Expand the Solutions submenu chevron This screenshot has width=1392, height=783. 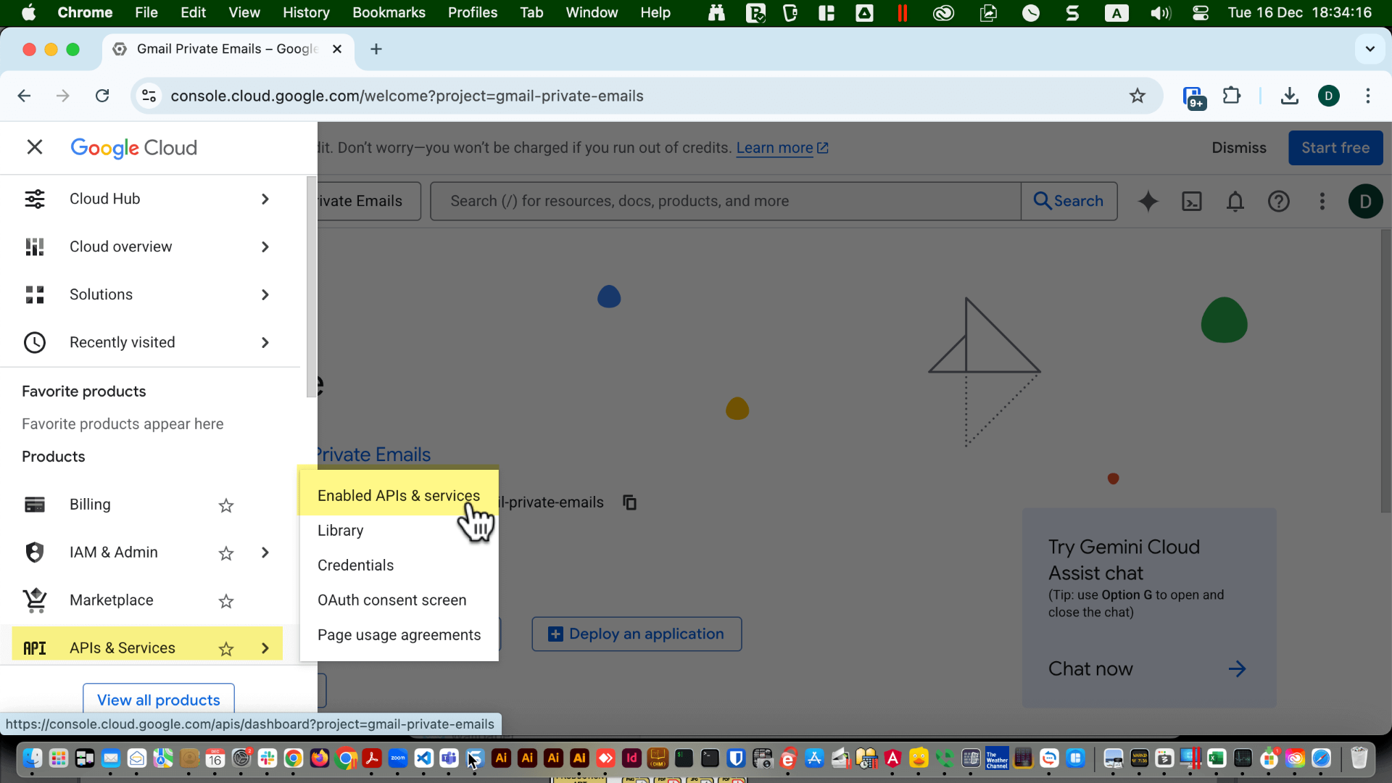265,294
